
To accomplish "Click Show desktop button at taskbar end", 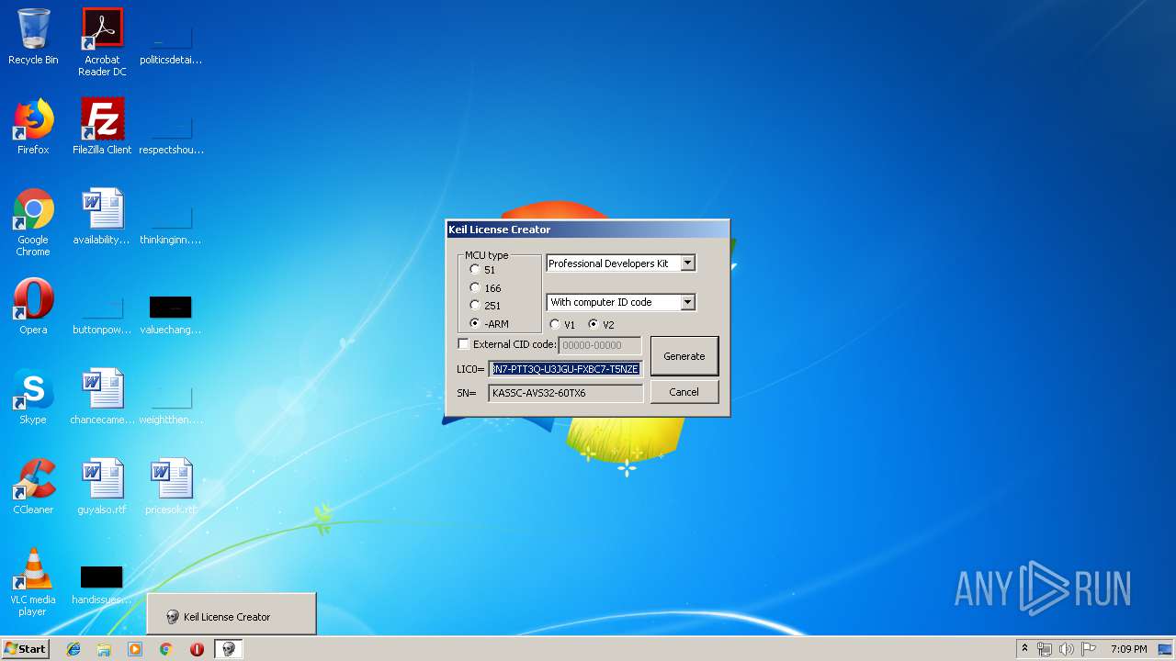I will point(1167,649).
